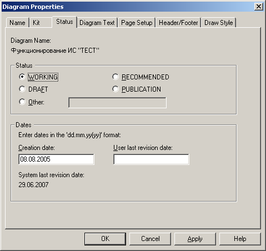The width and height of the screenshot is (266, 251).
Task: Close the Diagram Properties dialog
Action: (259, 7)
